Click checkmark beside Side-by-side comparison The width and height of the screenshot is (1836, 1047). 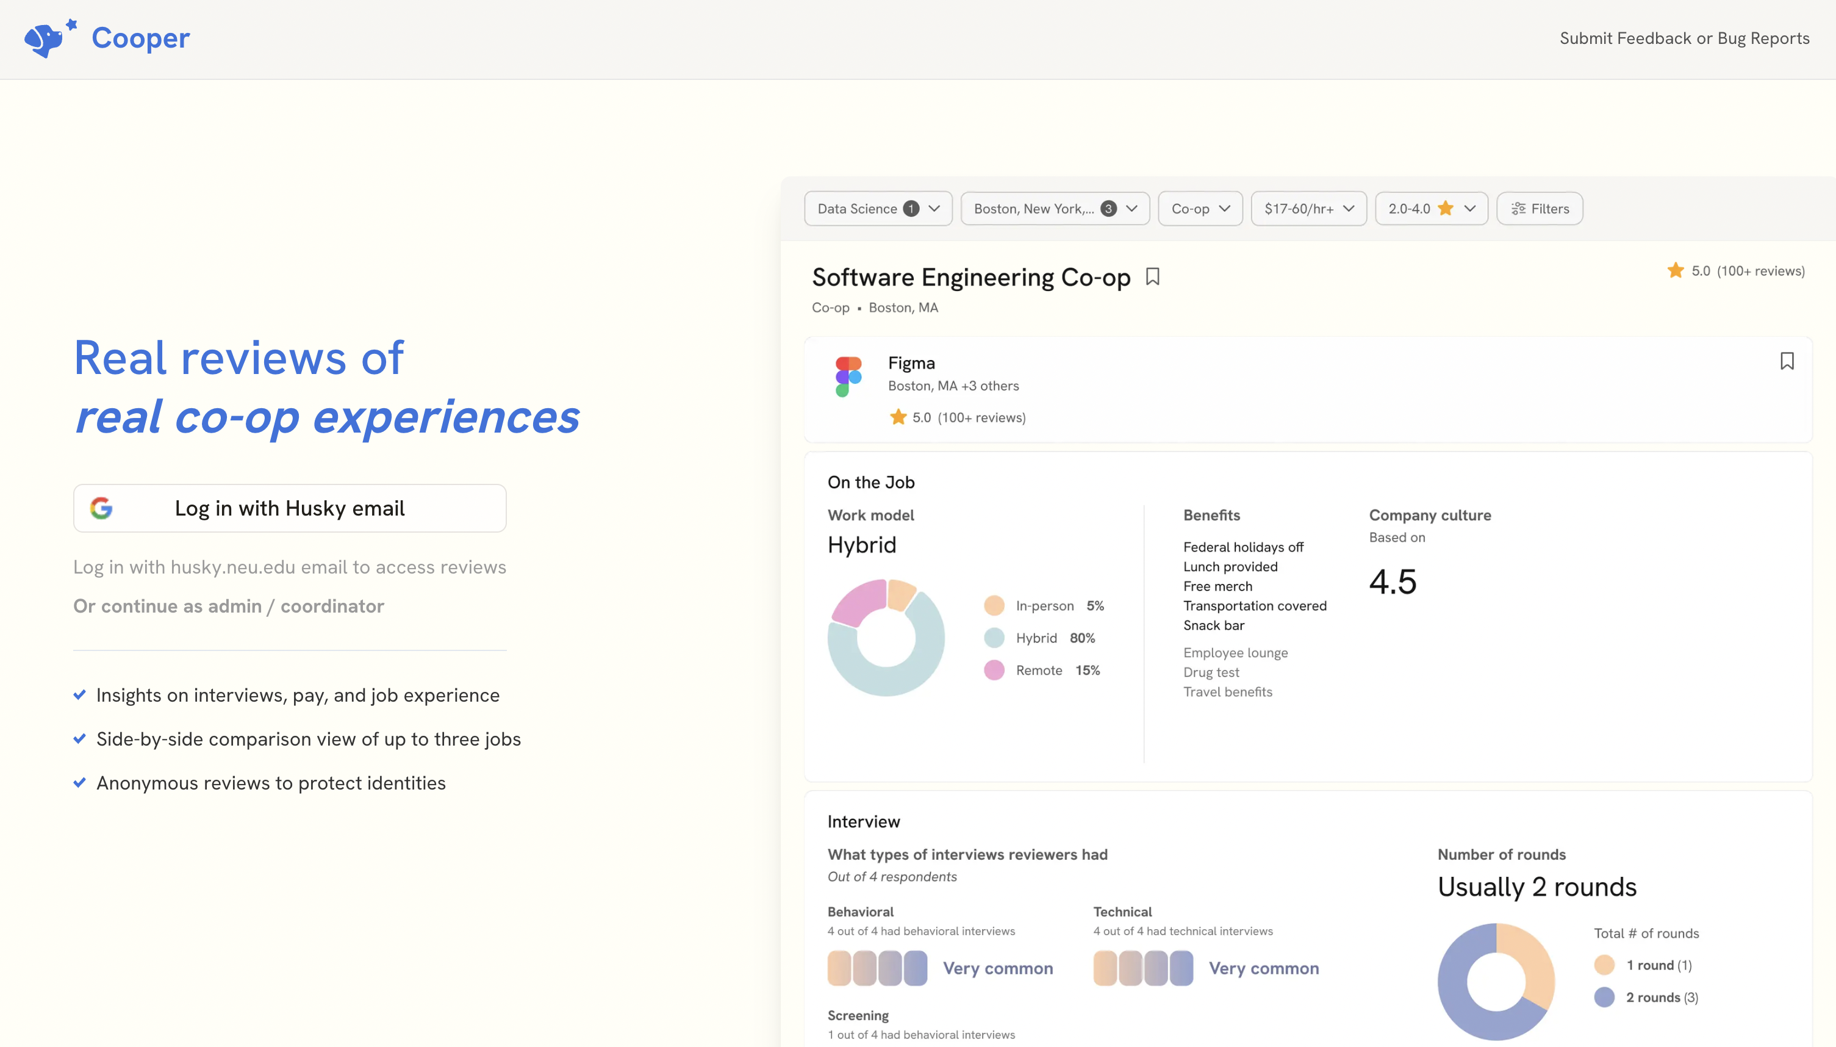pos(80,738)
